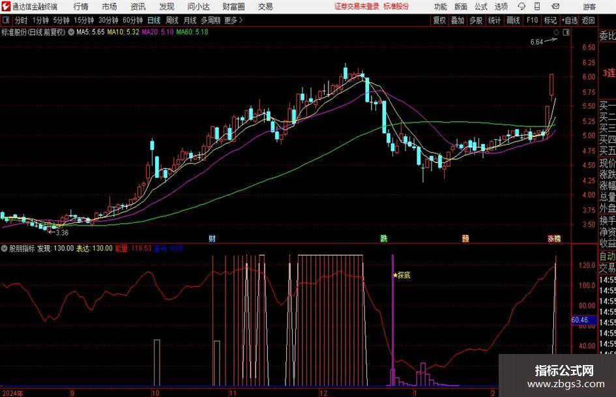The width and height of the screenshot is (616, 397).
Task: Open the mail messages icon
Action: 555,7
